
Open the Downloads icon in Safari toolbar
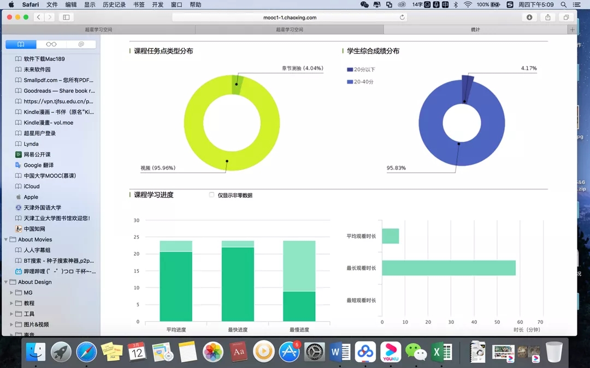[x=529, y=17]
